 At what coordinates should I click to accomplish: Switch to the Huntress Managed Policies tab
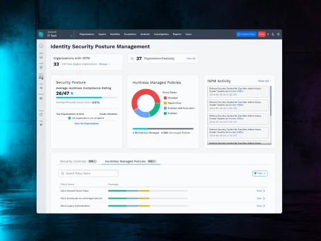131,162
